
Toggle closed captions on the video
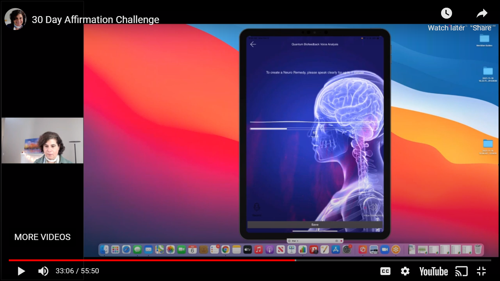[x=385, y=271]
